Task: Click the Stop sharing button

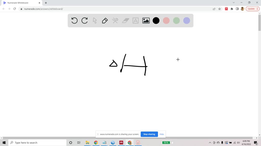Action: pyautogui.click(x=149, y=134)
